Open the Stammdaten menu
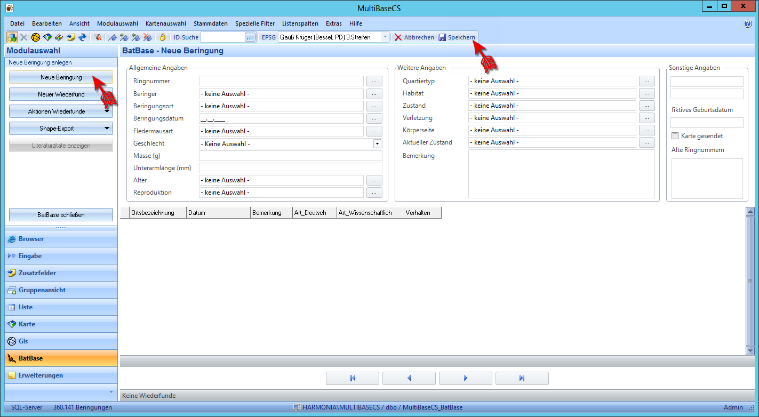 point(211,23)
